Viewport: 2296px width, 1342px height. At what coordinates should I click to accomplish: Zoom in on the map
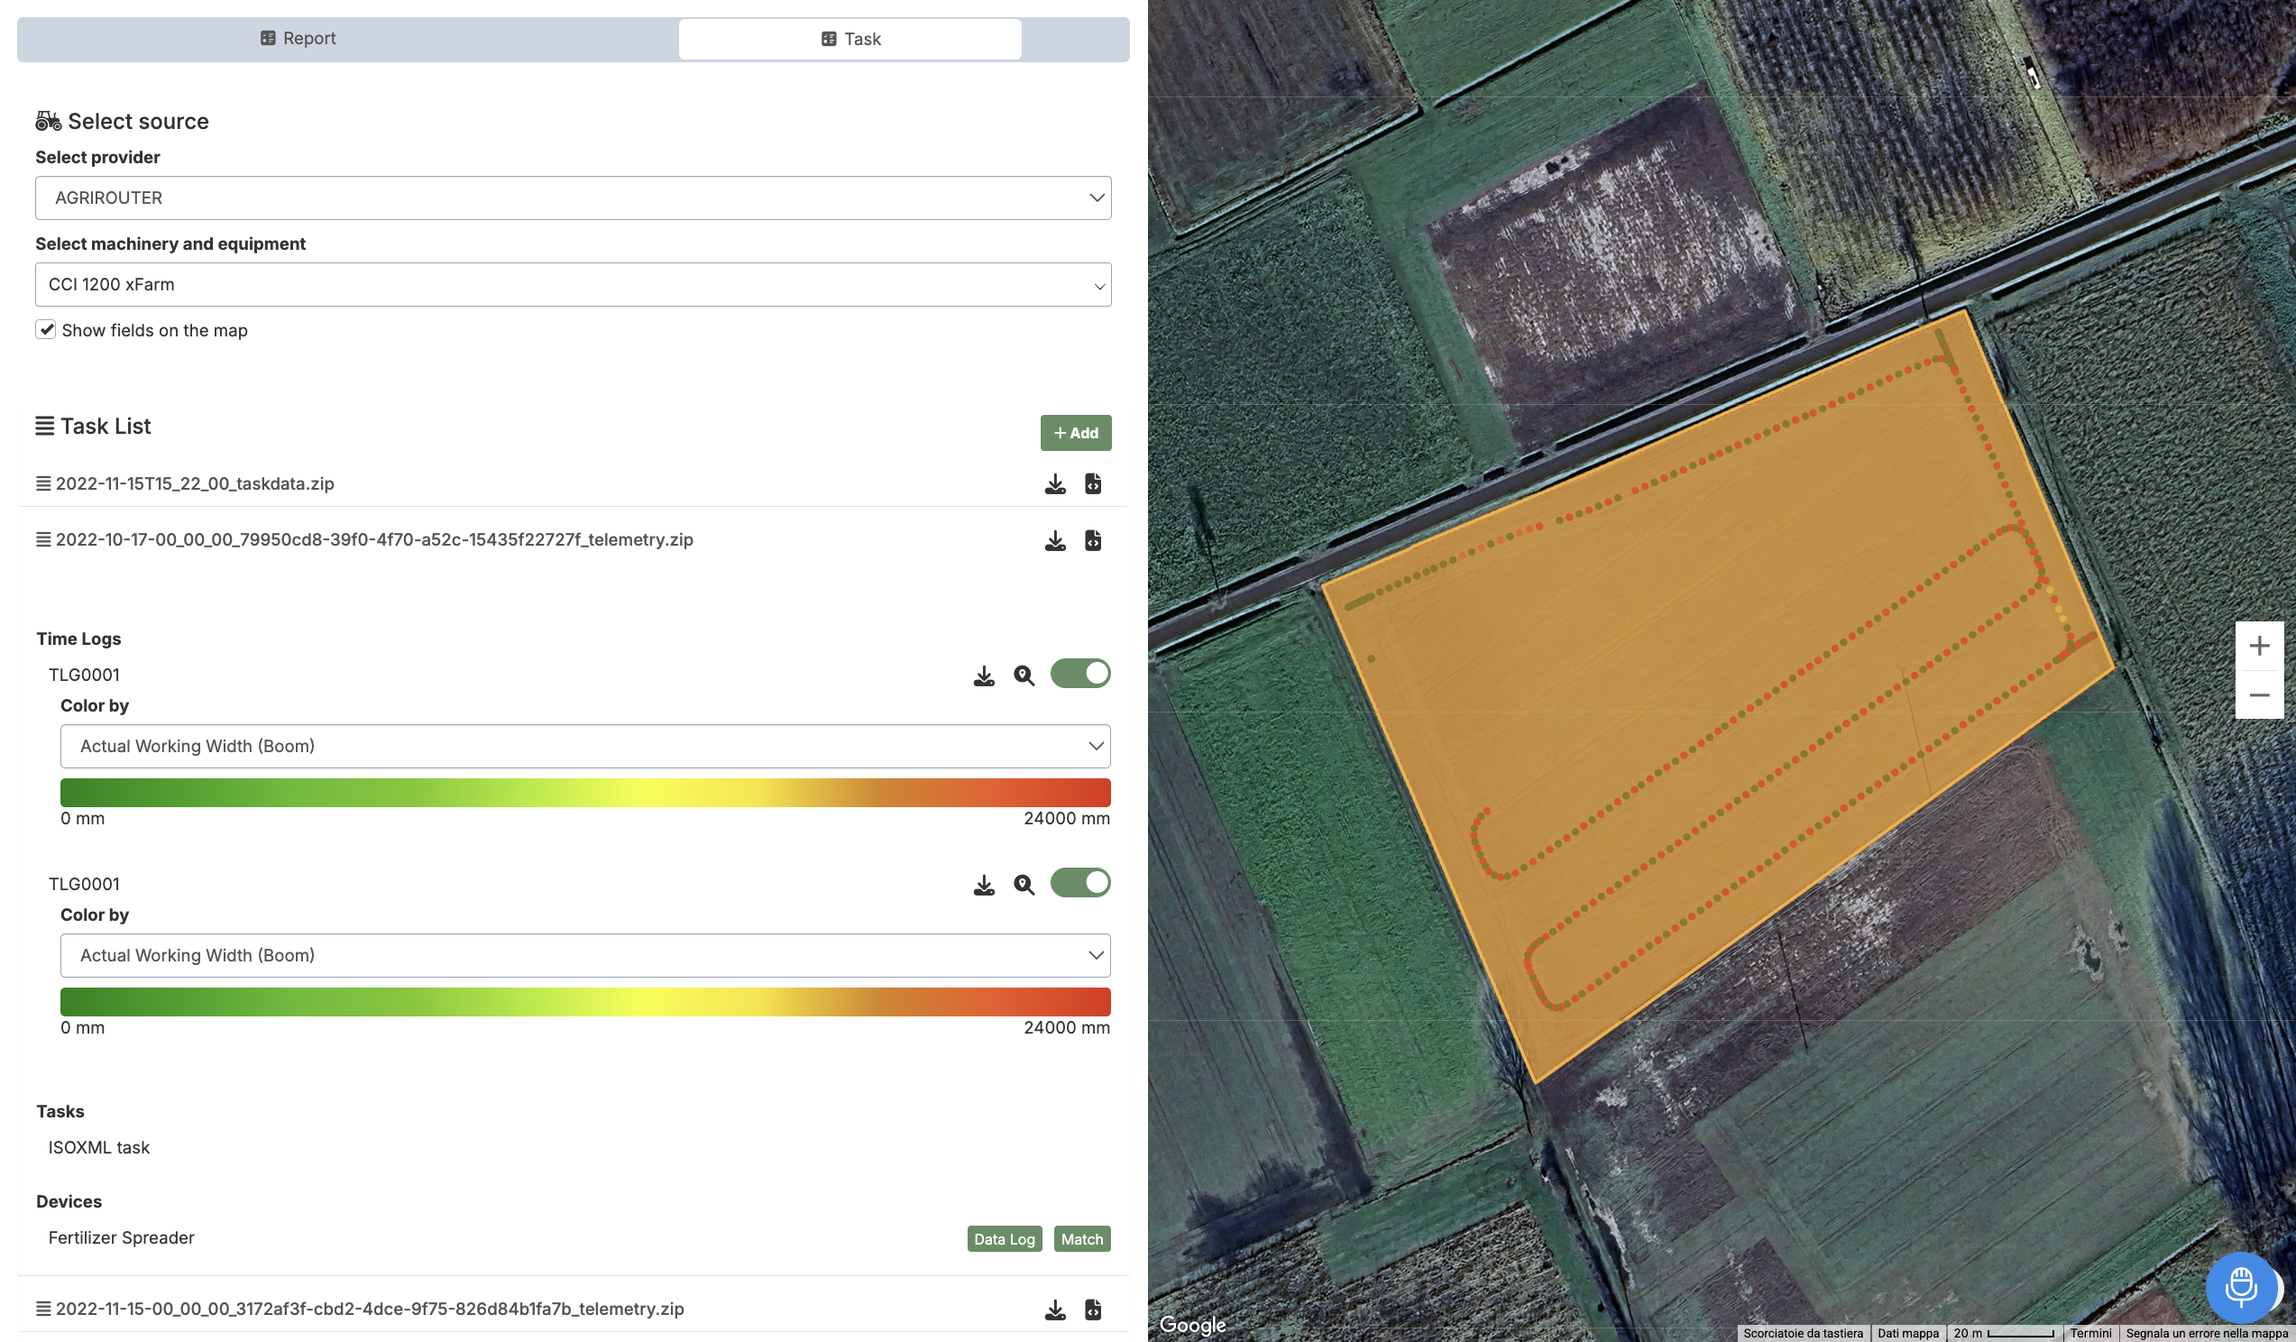[2259, 646]
